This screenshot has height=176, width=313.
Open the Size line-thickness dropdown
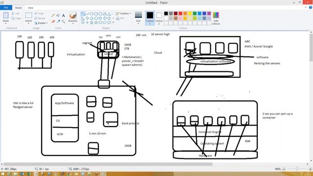pos(138,18)
